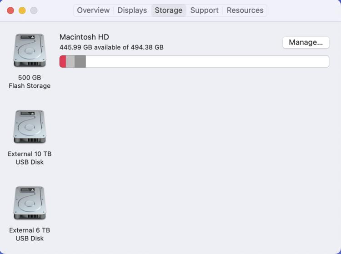Image resolution: width=341 pixels, height=254 pixels.
Task: Click the red segment of the storage bar
Action: click(63, 61)
